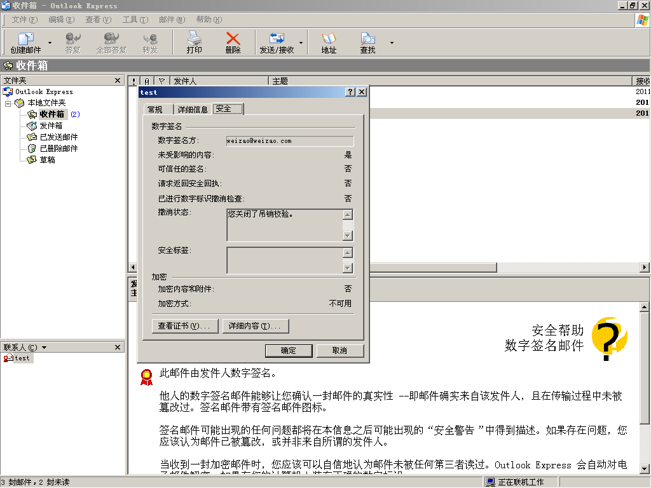Sort messages by 接收 column header
Image resolution: width=651 pixels, height=488 pixels.
(641, 81)
